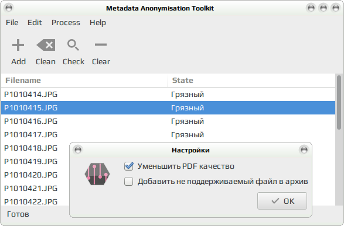The width and height of the screenshot is (344, 226).
Task: Click the Настройки dialog's left title bar button
Action: (x=78, y=150)
